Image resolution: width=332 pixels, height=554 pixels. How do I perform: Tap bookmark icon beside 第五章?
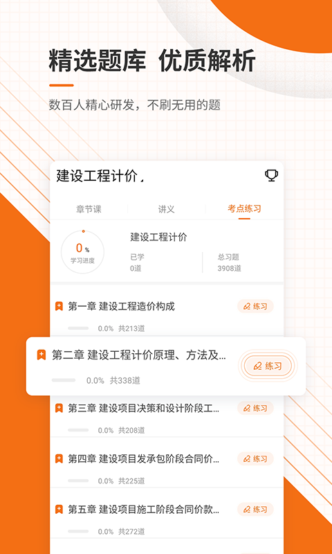pos(59,509)
